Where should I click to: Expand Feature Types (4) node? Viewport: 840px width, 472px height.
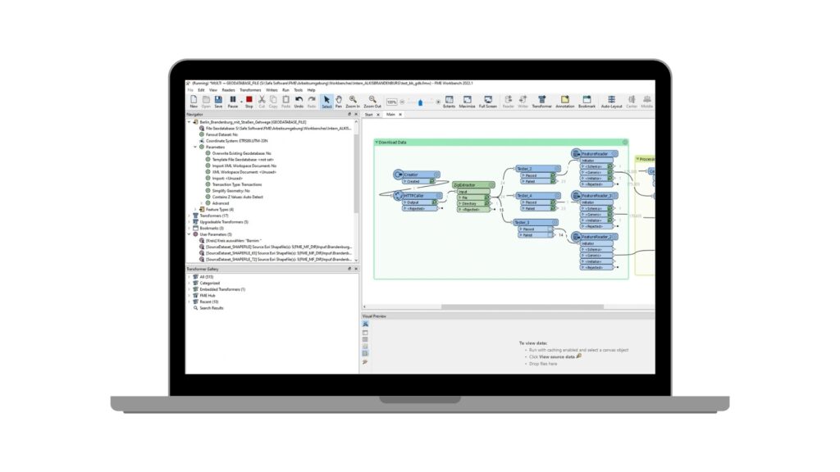pos(195,209)
